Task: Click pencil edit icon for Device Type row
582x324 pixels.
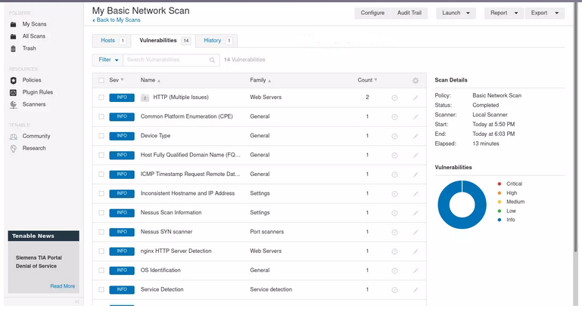Action: [x=415, y=136]
